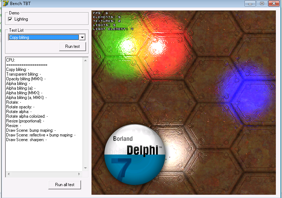
Task: Click the Run all test button
Action: pyautogui.click(x=64, y=185)
